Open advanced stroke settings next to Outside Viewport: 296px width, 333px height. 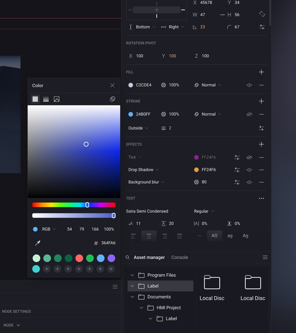[x=262, y=128]
